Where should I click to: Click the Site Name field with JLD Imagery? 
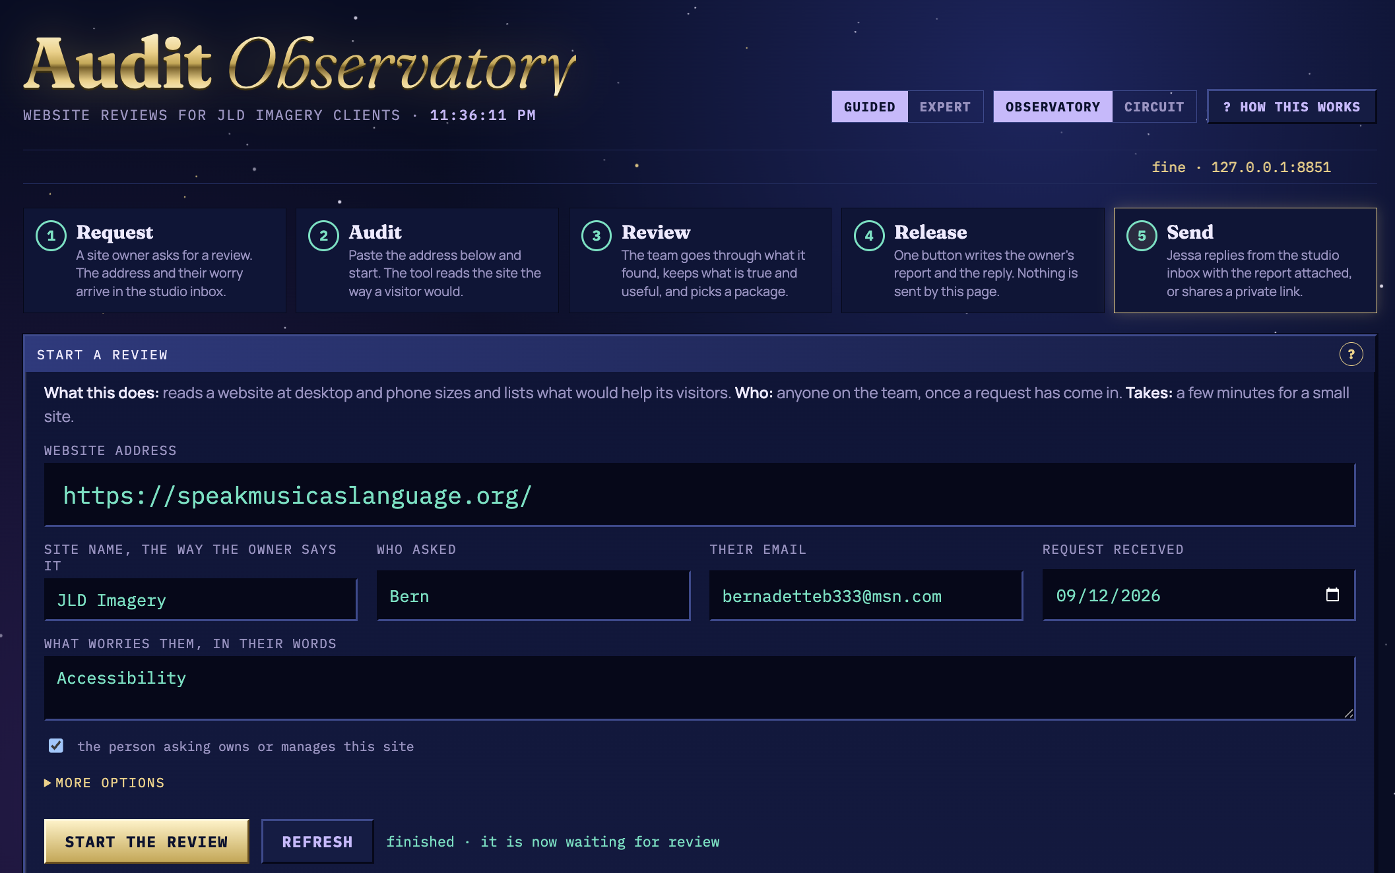click(201, 600)
